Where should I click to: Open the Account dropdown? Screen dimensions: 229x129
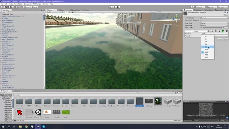(200, 7)
